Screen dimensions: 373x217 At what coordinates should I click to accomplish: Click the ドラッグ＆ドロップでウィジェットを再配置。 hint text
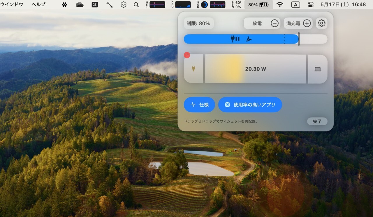coord(220,121)
